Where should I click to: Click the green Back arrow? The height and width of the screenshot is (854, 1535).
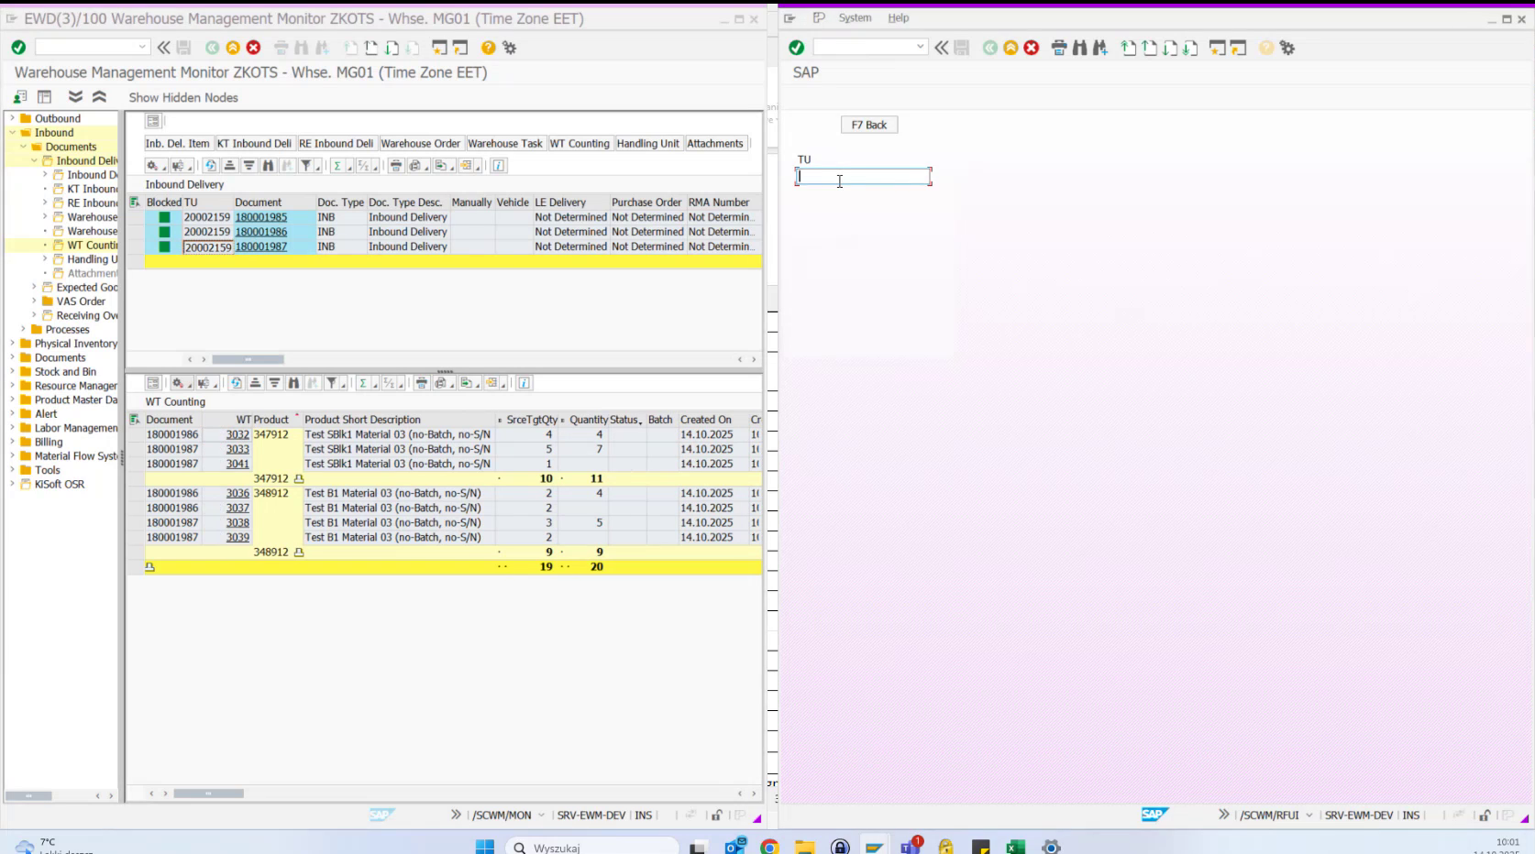coord(210,48)
